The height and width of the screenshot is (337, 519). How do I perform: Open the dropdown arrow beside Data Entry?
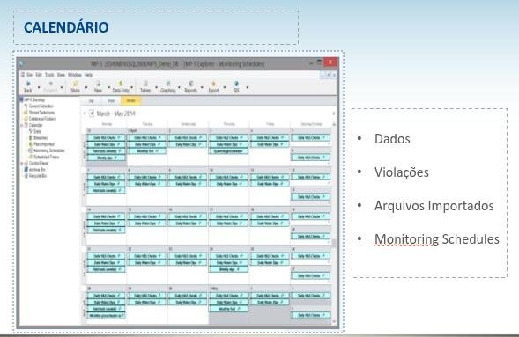pos(132,87)
